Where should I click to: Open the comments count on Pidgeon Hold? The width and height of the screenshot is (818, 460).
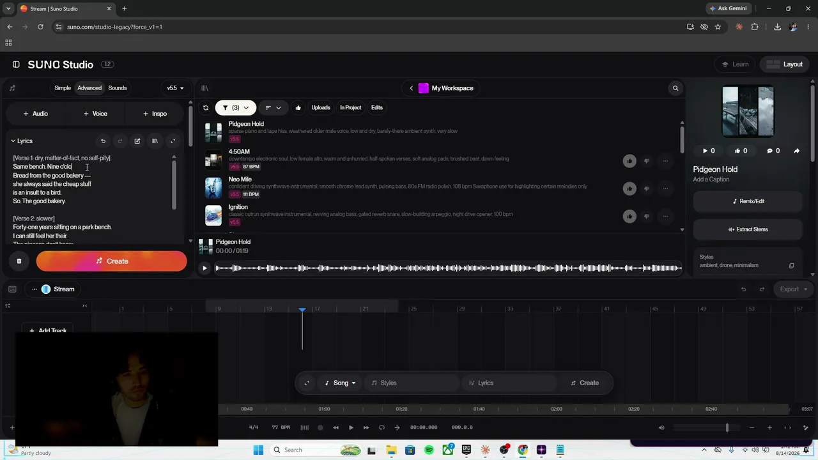(773, 151)
